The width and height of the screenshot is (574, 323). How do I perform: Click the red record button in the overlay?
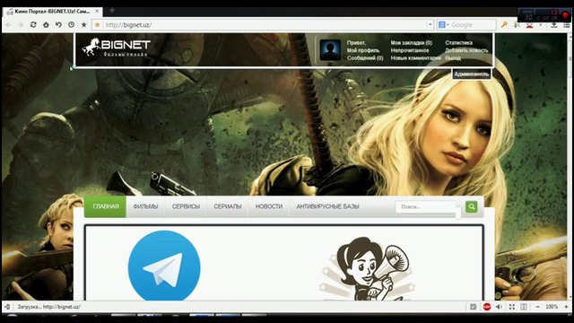coord(566,15)
